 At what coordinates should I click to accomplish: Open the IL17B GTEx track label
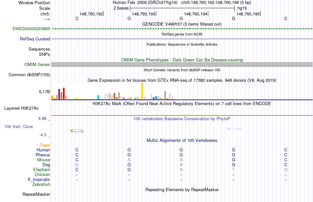tap(44, 92)
